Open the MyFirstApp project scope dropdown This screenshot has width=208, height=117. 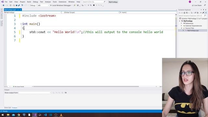tap(33, 12)
